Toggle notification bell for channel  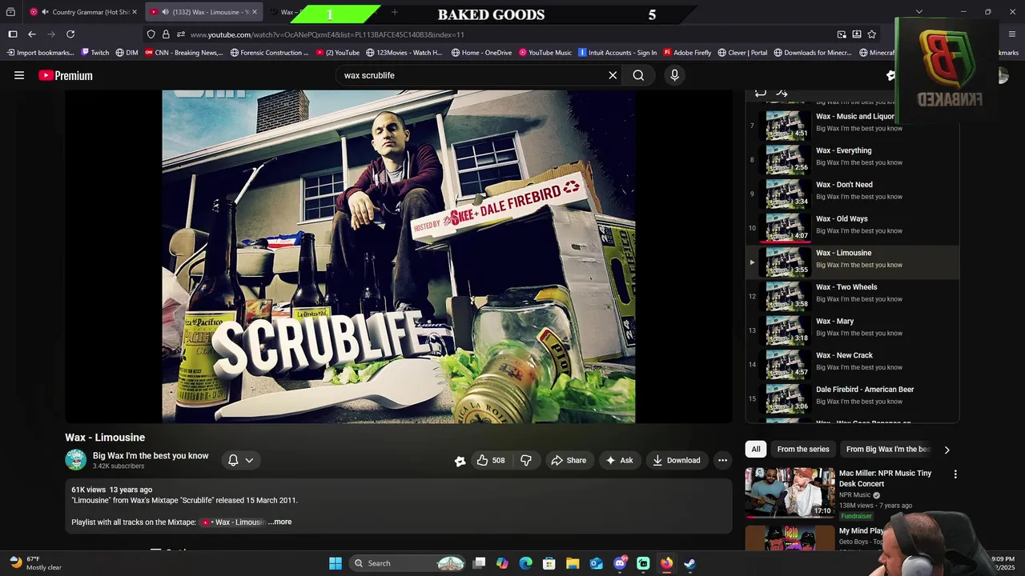tap(240, 460)
